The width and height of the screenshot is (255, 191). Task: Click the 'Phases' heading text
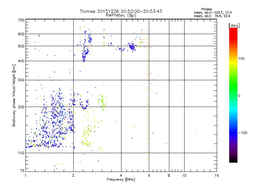[206, 9]
